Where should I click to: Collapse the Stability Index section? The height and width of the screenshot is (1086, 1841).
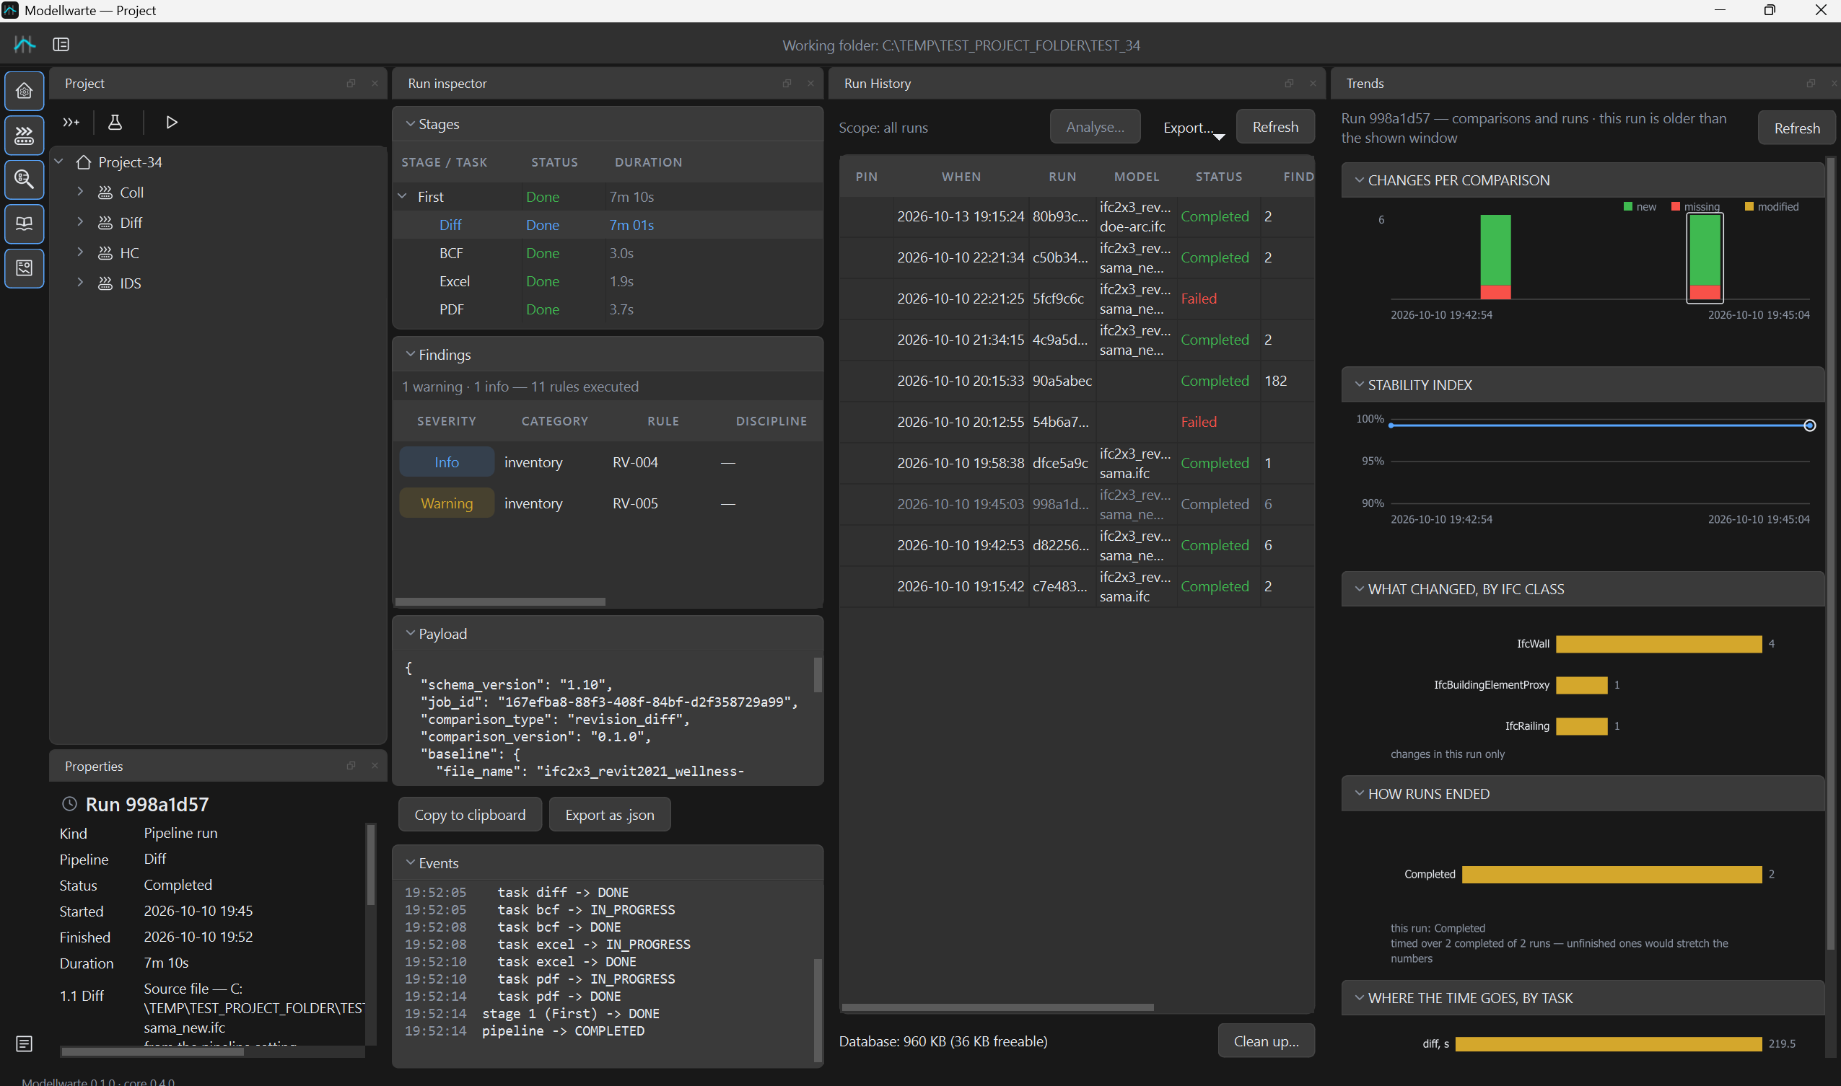(x=1359, y=385)
